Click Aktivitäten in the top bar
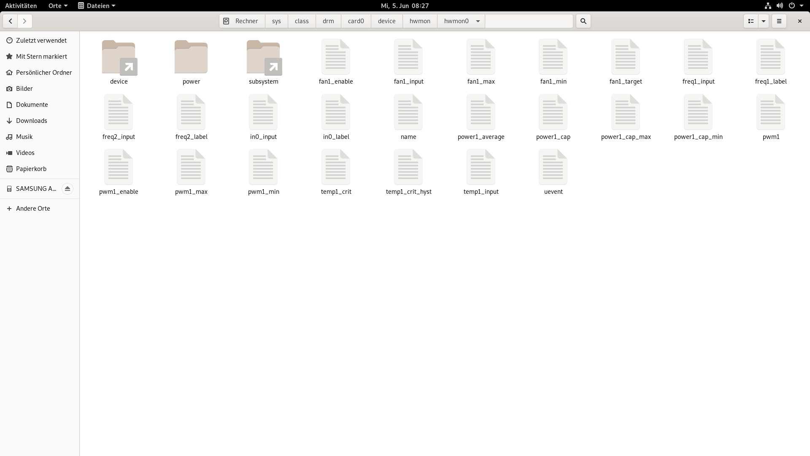 [21, 5]
